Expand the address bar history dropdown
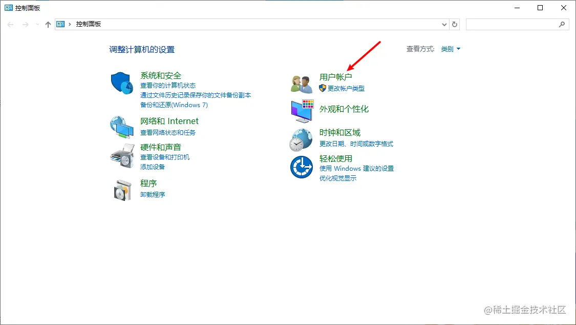This screenshot has width=576, height=325. click(x=444, y=24)
